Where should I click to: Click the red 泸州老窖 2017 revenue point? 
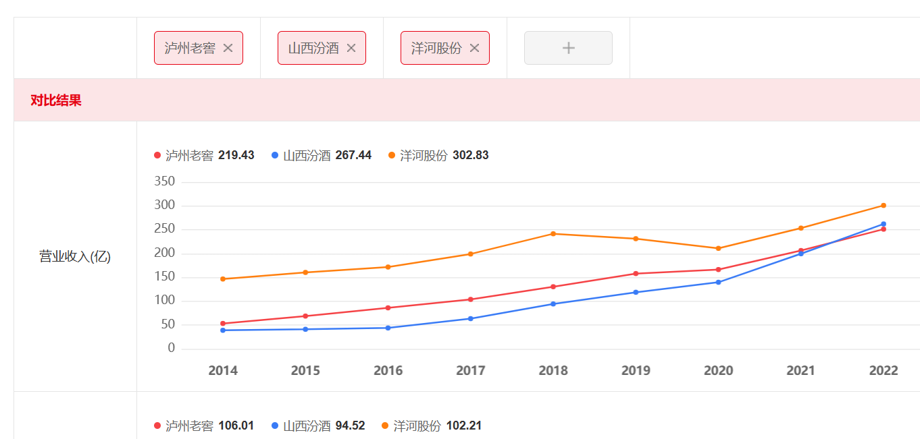(471, 299)
